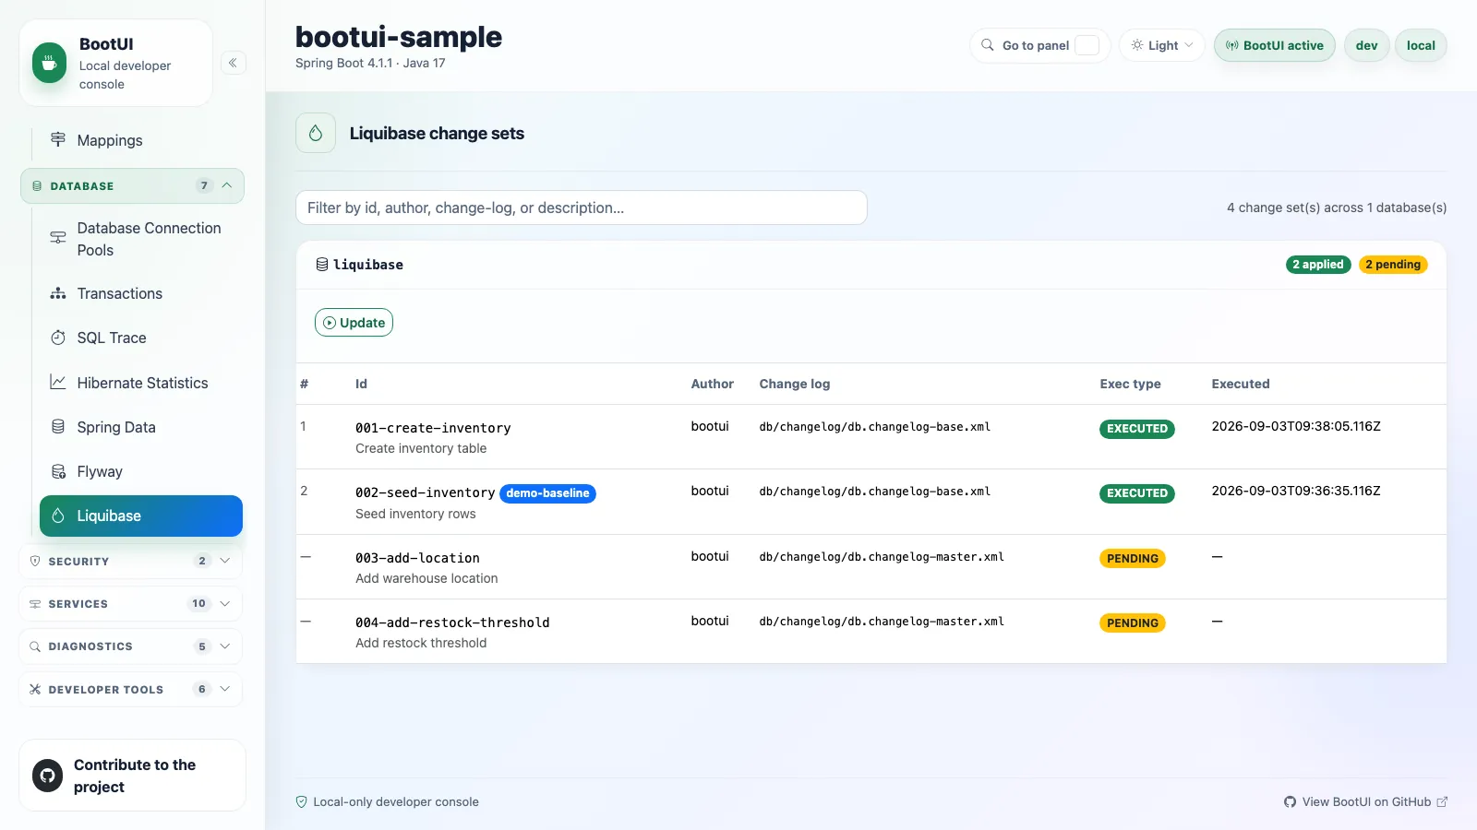Click the dev profile badge
The width and height of the screenshot is (1477, 830).
1367,45
